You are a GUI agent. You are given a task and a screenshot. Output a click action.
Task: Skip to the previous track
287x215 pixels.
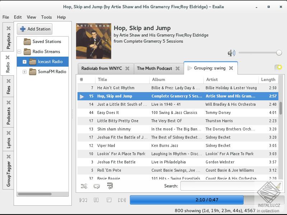(83, 200)
